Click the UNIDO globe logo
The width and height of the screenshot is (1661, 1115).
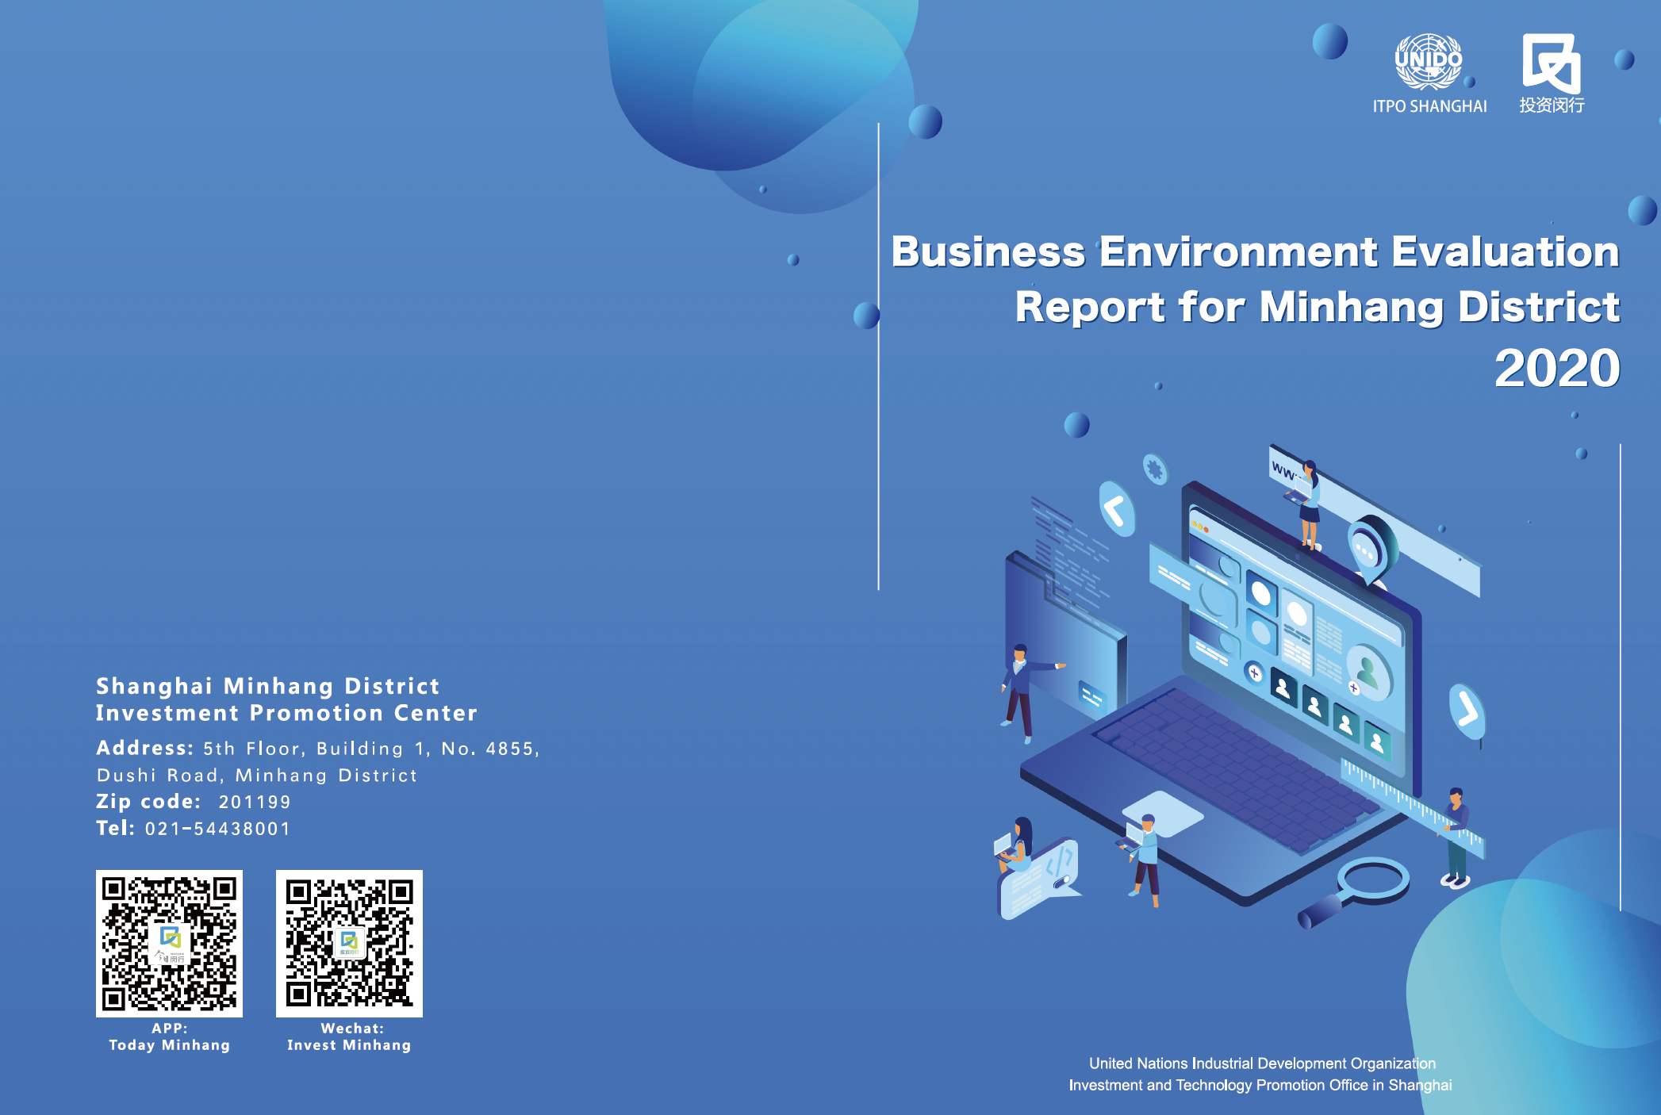(x=1429, y=62)
